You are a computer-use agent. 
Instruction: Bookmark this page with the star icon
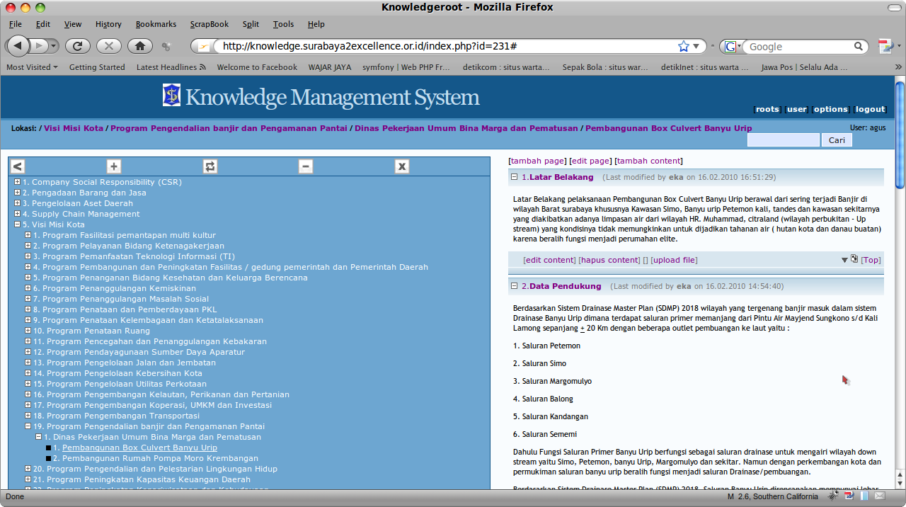683,46
